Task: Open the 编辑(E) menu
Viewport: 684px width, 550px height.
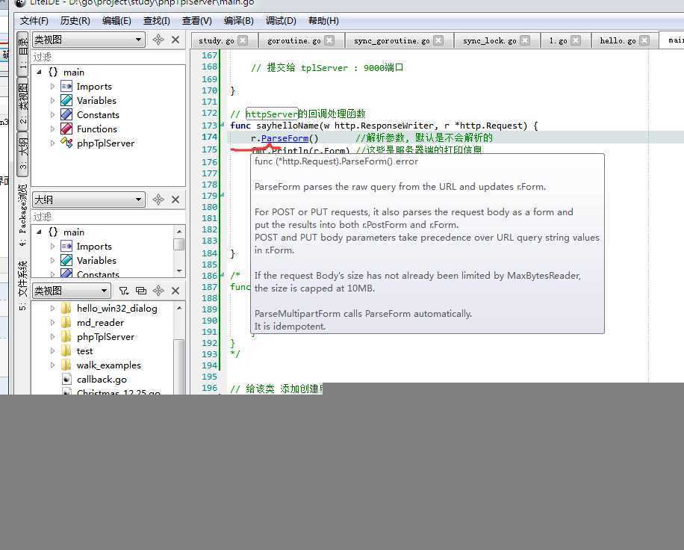Action: tap(116, 21)
